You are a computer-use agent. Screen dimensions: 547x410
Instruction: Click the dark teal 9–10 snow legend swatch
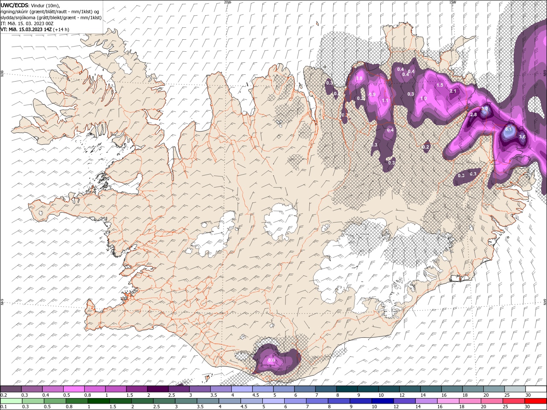pos(368,389)
